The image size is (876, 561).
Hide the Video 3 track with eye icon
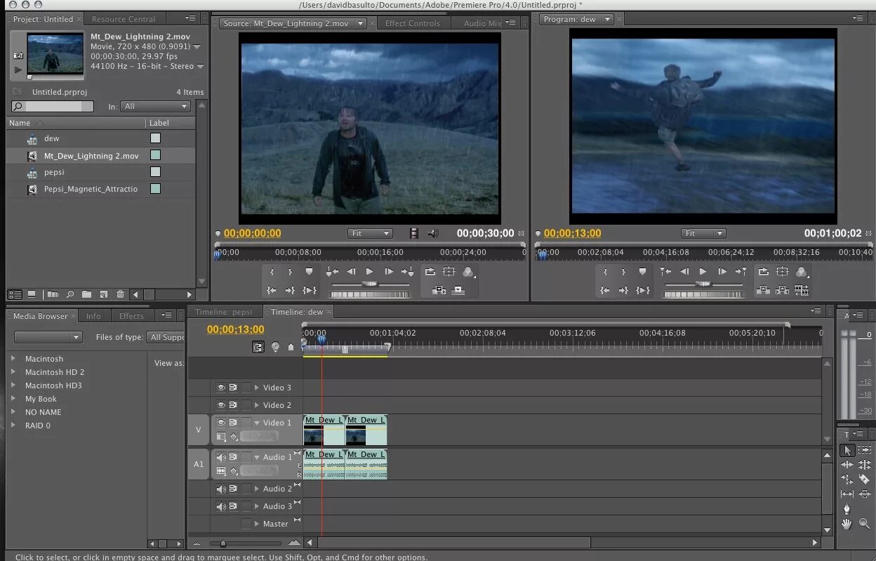[220, 388]
